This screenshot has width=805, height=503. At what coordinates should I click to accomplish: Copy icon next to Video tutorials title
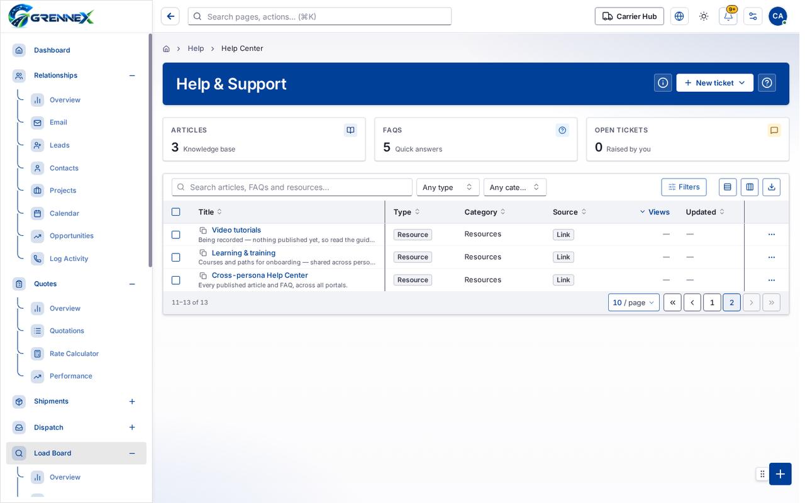coord(203,231)
